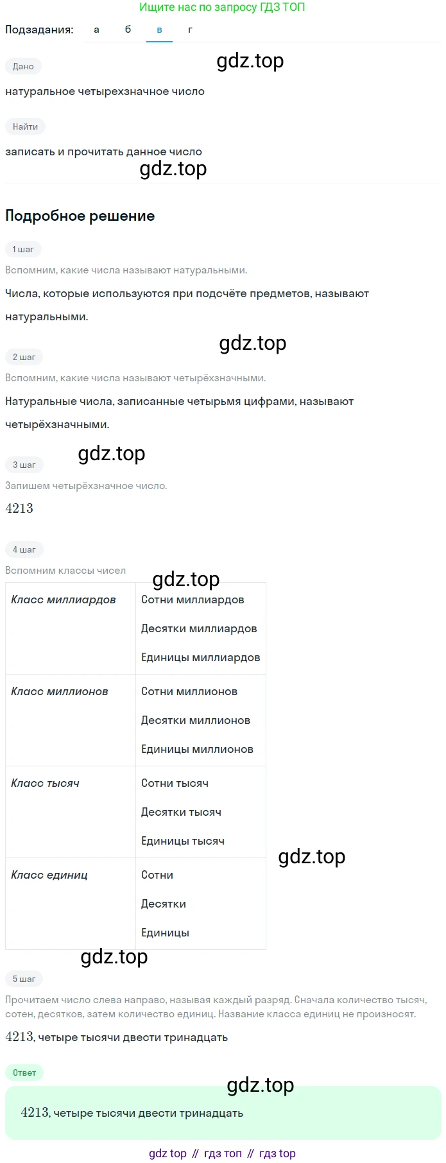Image resolution: width=446 pixels, height=1163 pixels.
Task: Click the "Подробное решение" heading
Action: pos(80,216)
